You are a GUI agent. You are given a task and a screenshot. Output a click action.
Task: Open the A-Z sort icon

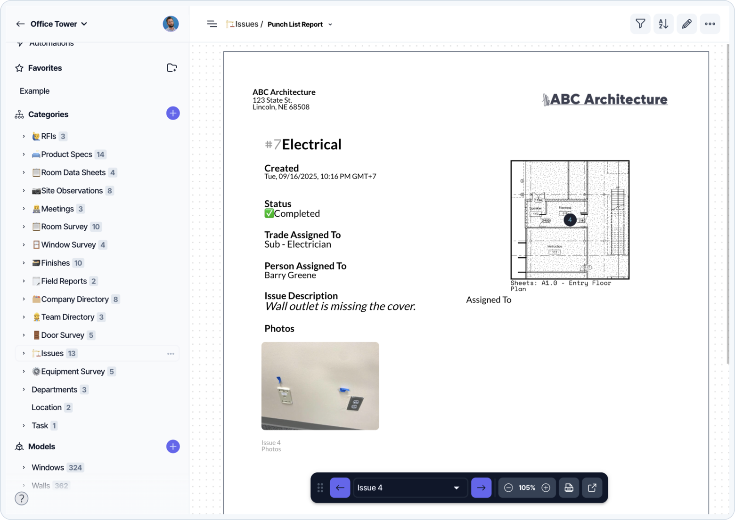pyautogui.click(x=663, y=24)
